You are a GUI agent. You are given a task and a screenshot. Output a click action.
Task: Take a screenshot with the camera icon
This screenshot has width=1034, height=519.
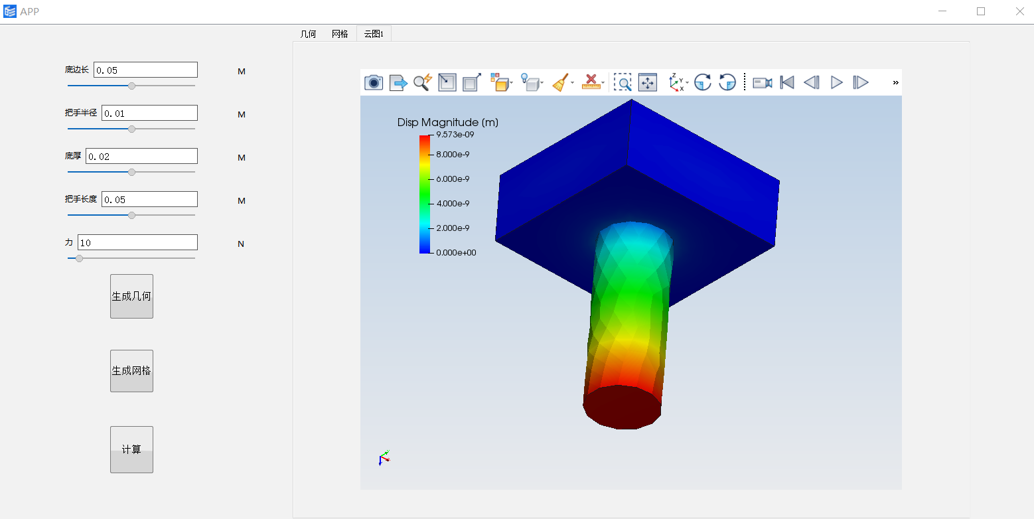[x=374, y=82]
